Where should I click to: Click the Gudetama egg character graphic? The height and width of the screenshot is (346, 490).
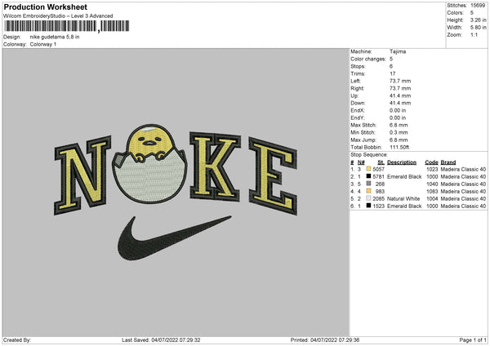149,164
